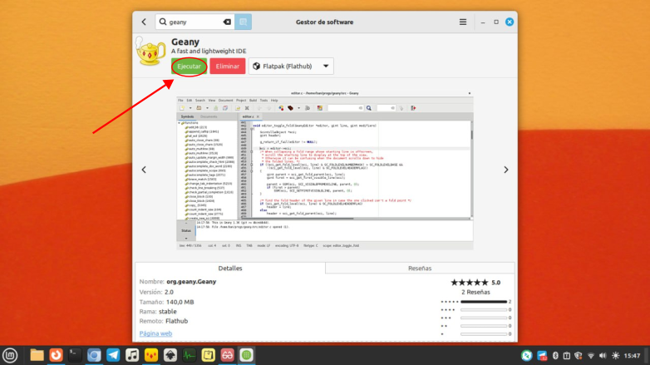Open the Flatpak (Flathub) source dropdown

pos(291,67)
